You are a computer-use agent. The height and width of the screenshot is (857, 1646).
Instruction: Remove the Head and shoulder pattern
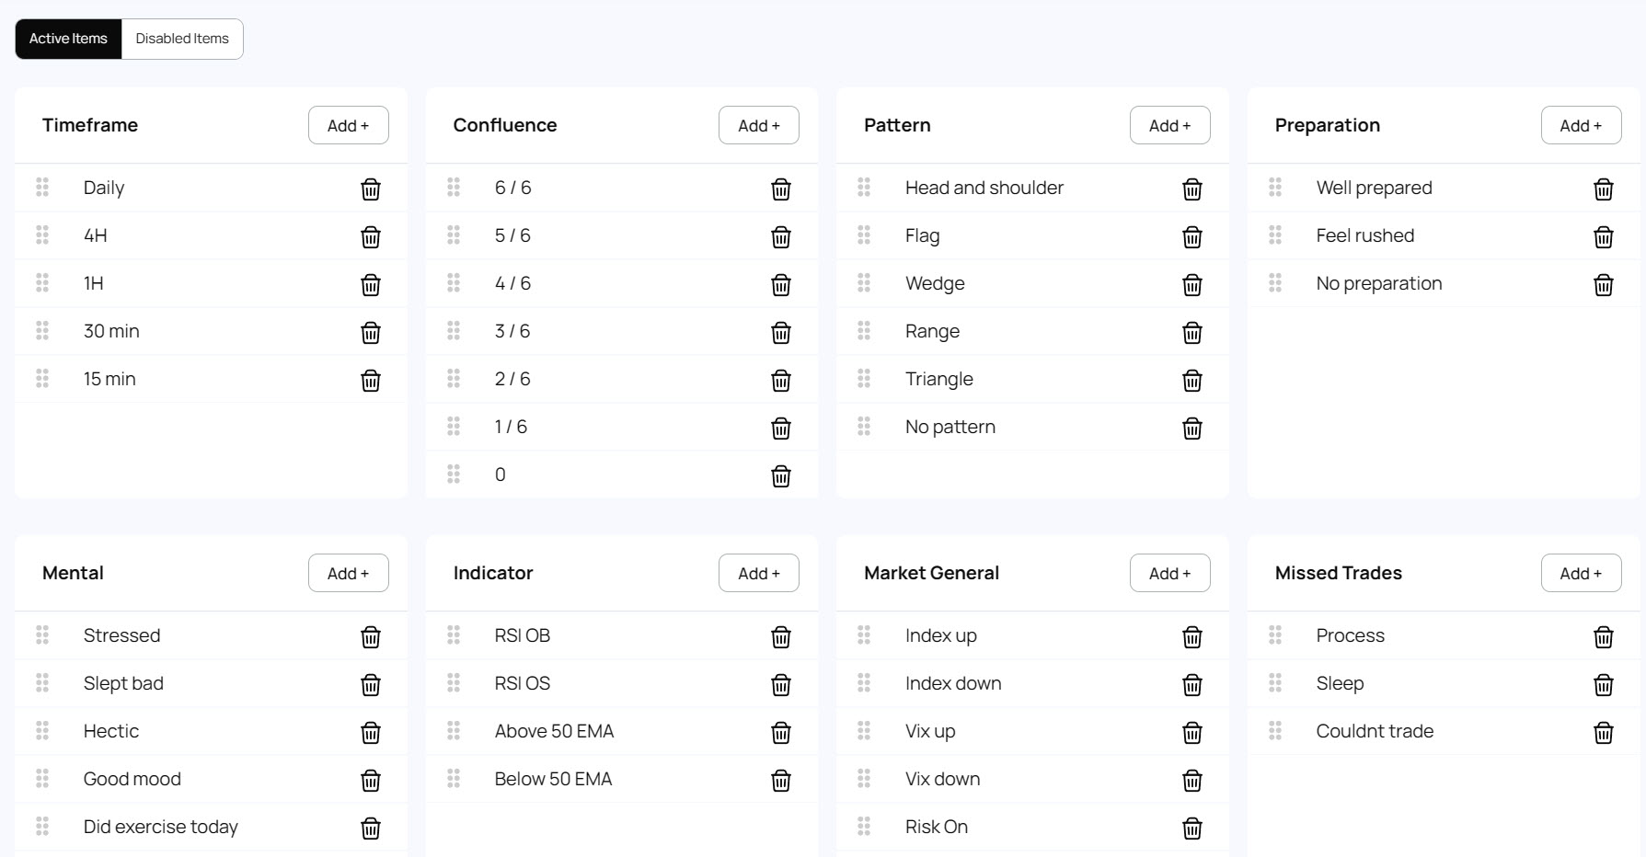pyautogui.click(x=1191, y=189)
